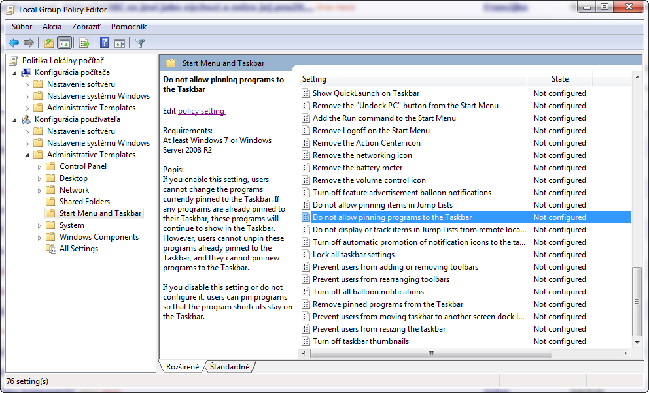The width and height of the screenshot is (649, 393).
Task: Expand the Control Panel tree node
Action: coord(40,166)
